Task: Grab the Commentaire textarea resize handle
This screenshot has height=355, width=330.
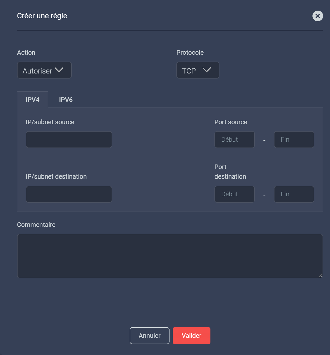Action: point(320,276)
